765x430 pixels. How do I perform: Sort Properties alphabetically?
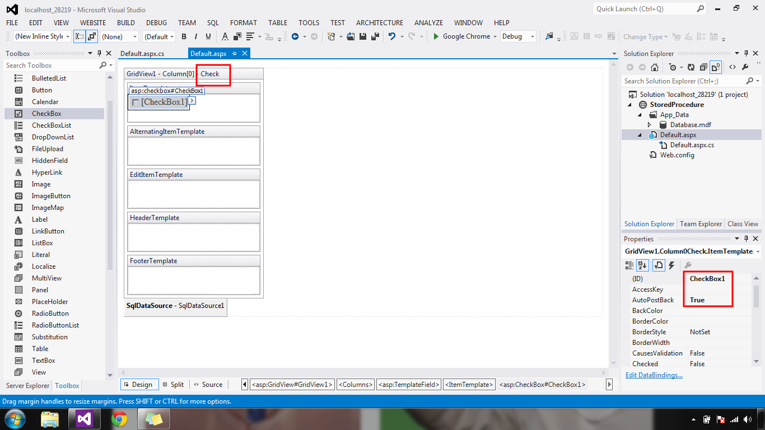click(642, 265)
